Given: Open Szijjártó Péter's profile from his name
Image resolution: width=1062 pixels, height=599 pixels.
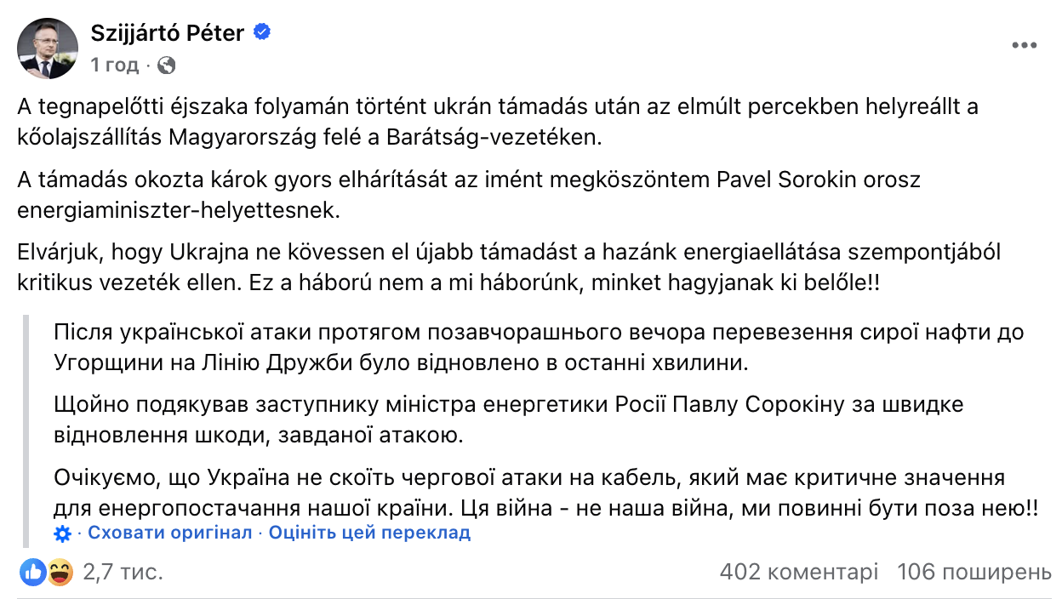Looking at the screenshot, I should coord(168,34).
